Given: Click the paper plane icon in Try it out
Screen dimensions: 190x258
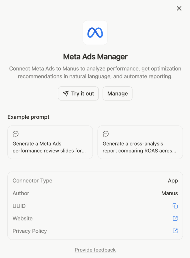Looking at the screenshot, I should (x=66, y=93).
